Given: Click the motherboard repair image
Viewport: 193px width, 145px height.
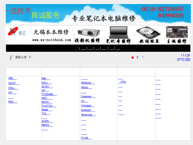Looking at the screenshot, I should (177, 35).
